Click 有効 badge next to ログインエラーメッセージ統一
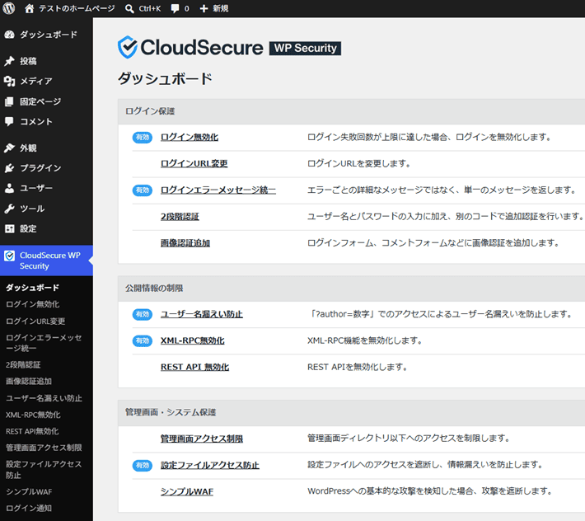 tap(143, 190)
